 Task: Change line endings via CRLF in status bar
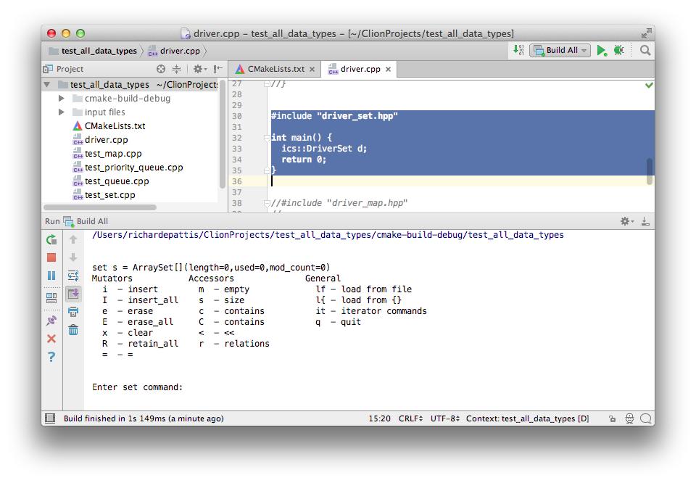click(x=410, y=418)
